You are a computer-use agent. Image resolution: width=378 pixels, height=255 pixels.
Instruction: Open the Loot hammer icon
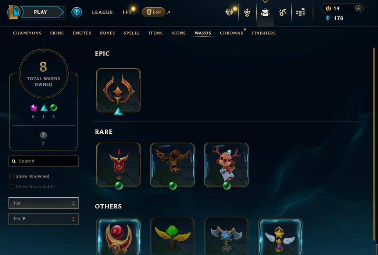click(282, 12)
